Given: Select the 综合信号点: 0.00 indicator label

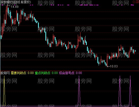Looking at the screenshot, I should tap(71, 73).
